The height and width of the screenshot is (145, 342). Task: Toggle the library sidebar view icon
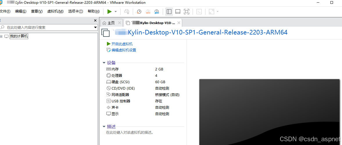[x=169, y=12]
